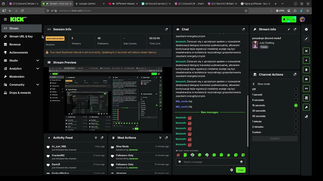
Task: Click the Go Live button
Action: coord(289,19)
